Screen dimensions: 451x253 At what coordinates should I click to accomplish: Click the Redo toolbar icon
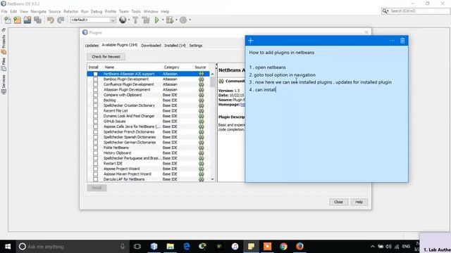click(61, 20)
